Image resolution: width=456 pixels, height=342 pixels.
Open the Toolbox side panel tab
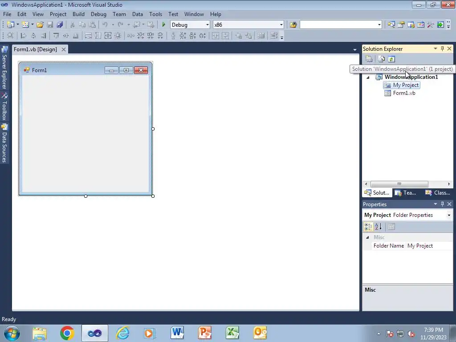pos(4,107)
